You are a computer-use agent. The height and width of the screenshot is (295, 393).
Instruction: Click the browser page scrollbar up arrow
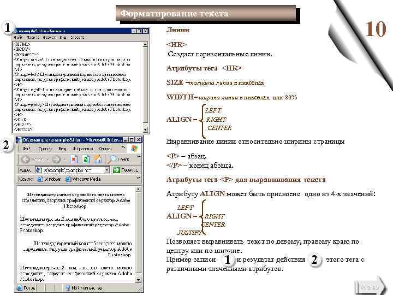138,189
